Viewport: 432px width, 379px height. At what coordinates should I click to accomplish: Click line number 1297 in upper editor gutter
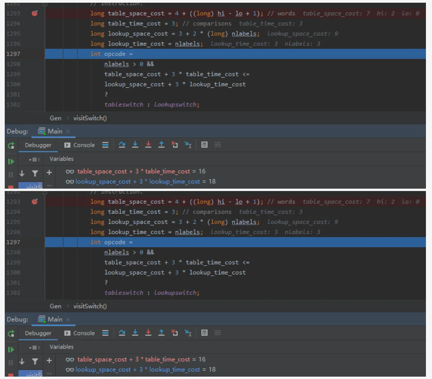click(x=13, y=54)
